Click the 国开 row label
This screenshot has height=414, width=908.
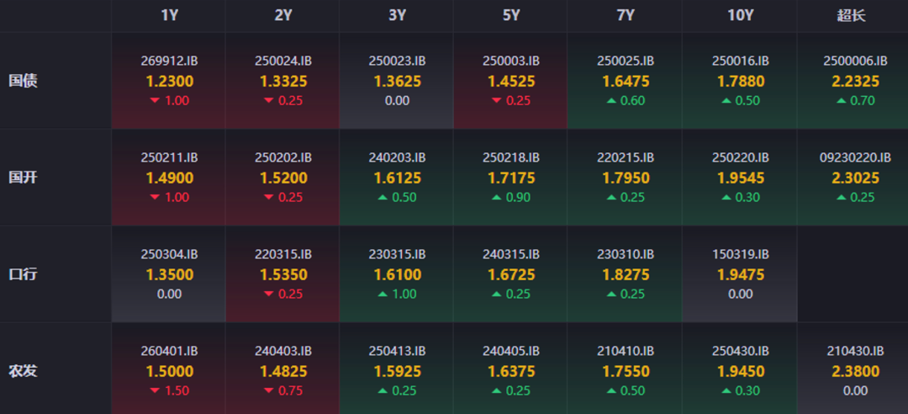point(23,178)
